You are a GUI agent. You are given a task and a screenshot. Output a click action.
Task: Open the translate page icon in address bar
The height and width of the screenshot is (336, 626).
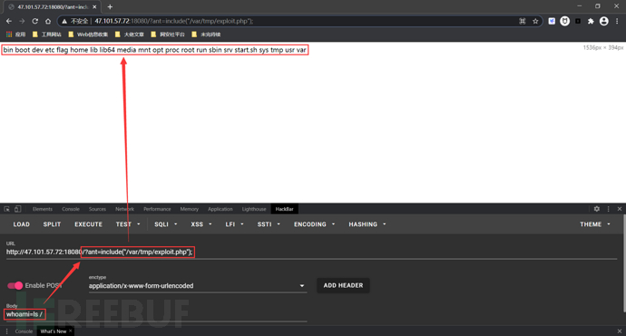[x=523, y=21]
